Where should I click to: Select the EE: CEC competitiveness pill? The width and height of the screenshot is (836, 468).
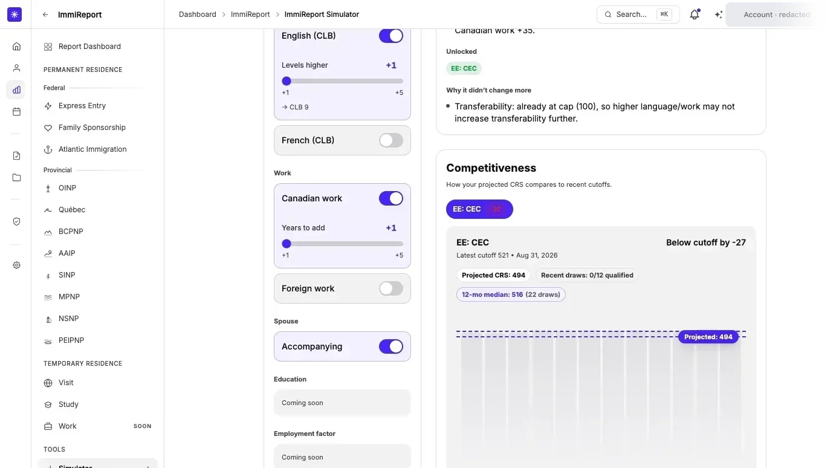click(x=479, y=209)
